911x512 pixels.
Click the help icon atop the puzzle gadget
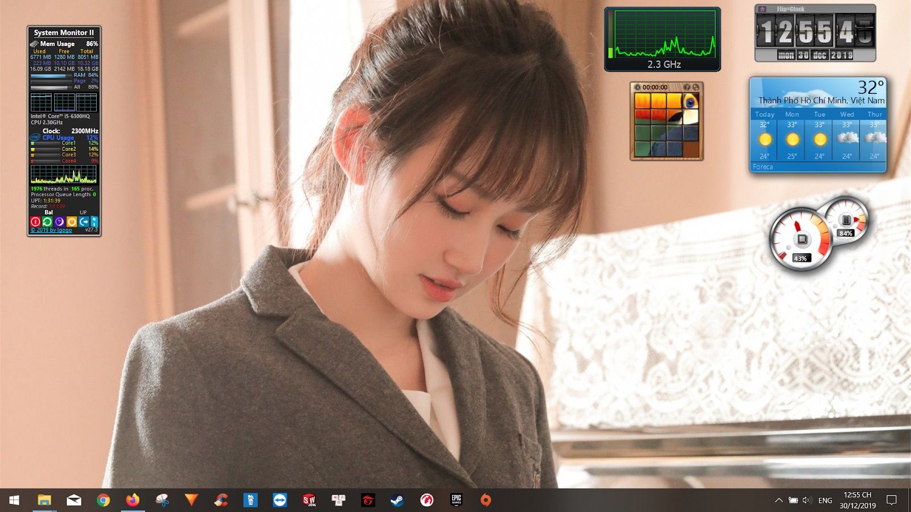(x=687, y=87)
